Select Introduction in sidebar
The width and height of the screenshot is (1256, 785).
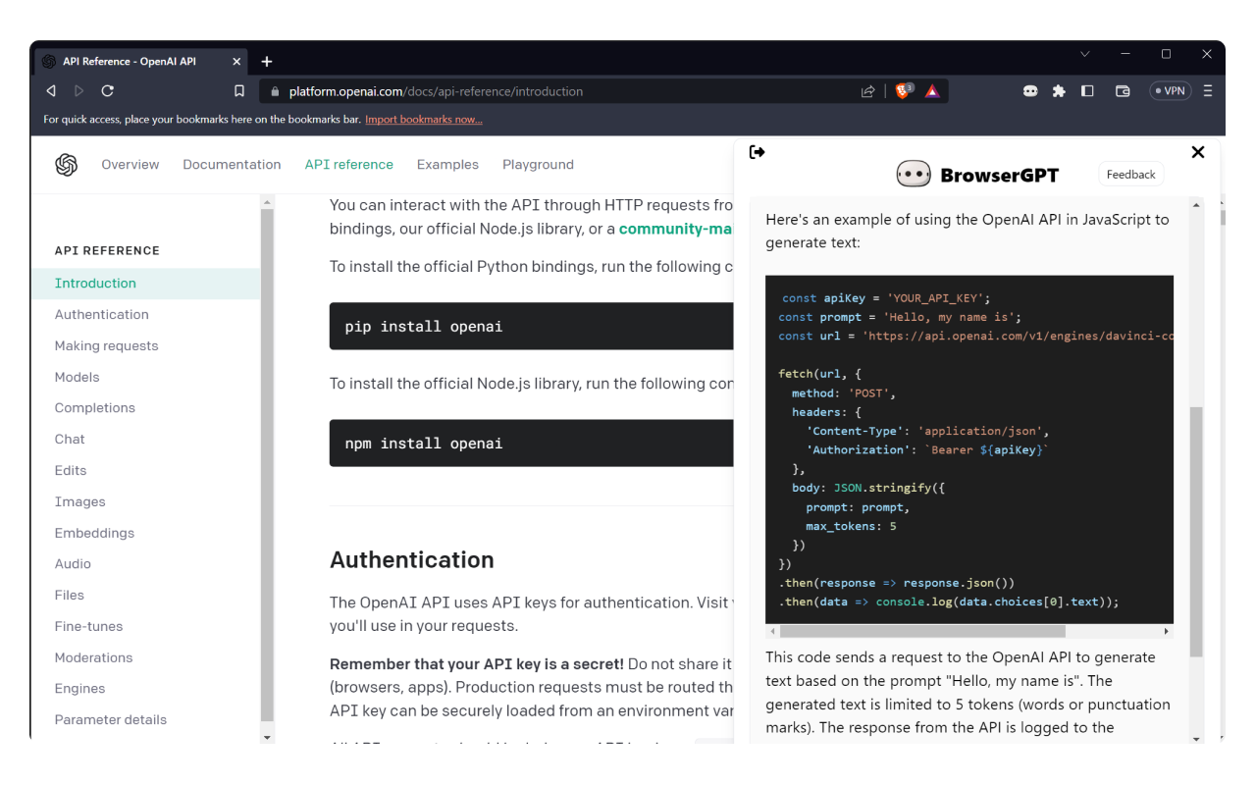145,284
